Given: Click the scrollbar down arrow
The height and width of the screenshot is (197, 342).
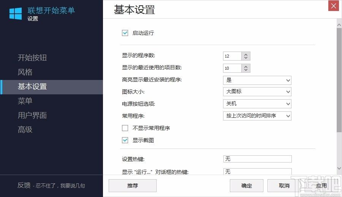Looking at the screenshot, I should point(339,168).
